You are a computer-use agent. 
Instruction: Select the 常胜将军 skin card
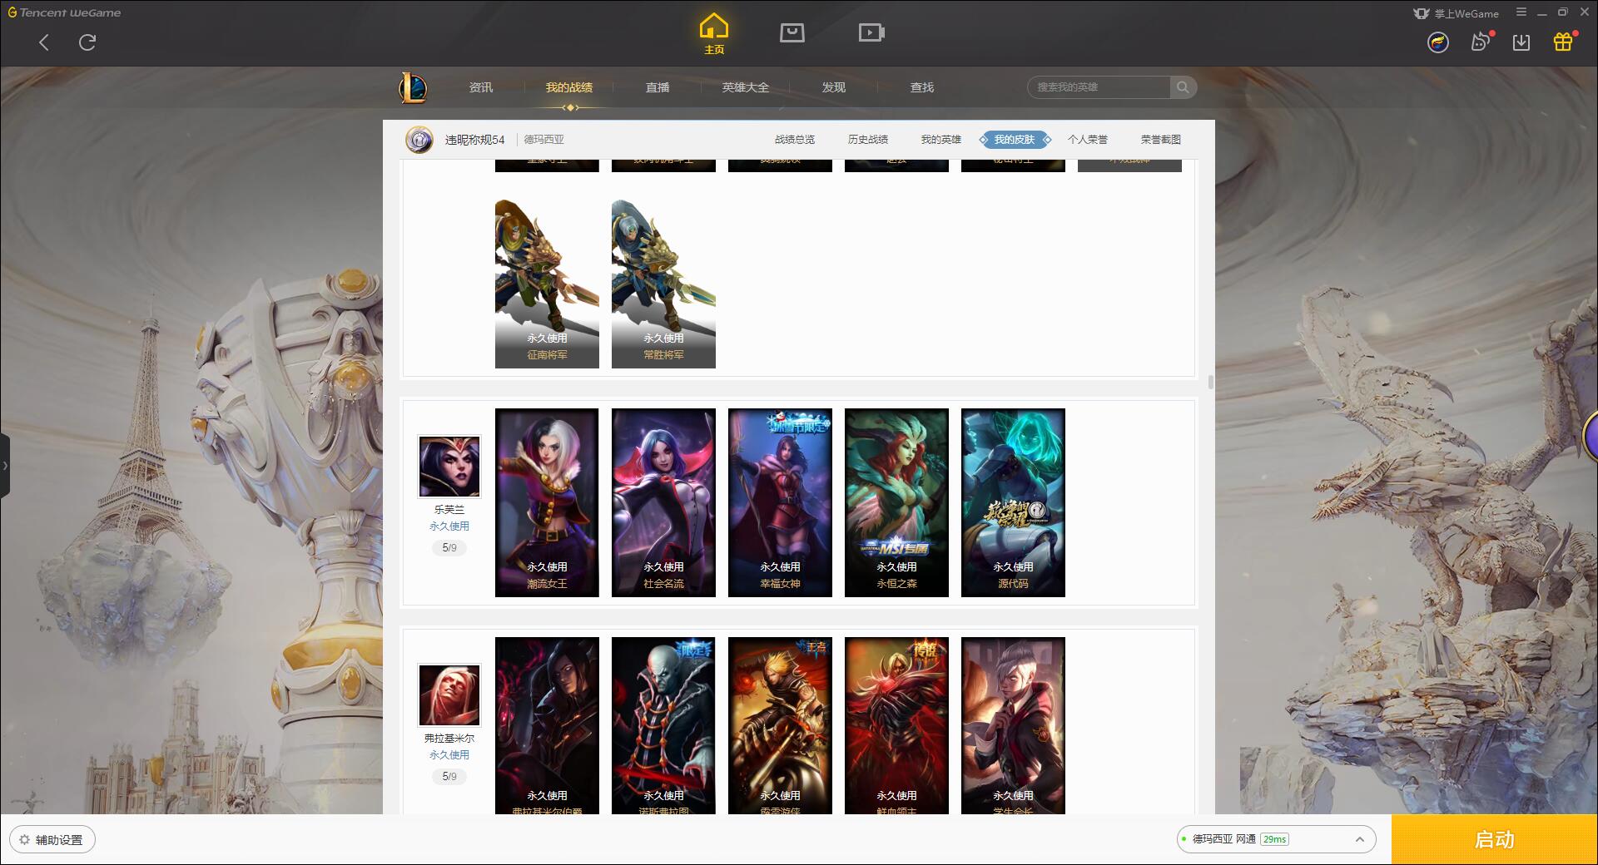(x=663, y=284)
